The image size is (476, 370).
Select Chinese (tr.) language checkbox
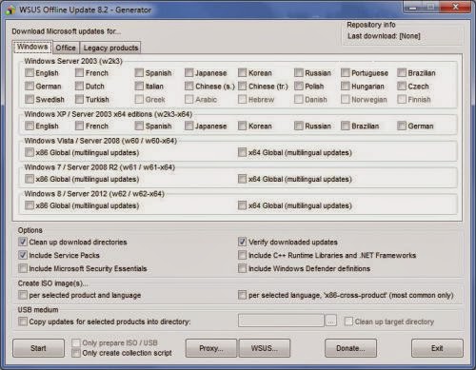242,87
